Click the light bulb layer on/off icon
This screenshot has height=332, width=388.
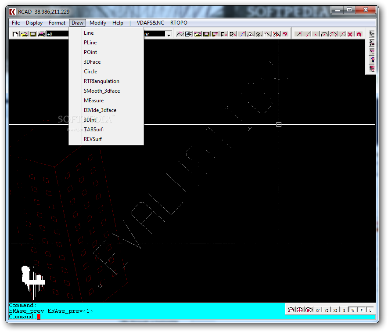click(x=372, y=60)
